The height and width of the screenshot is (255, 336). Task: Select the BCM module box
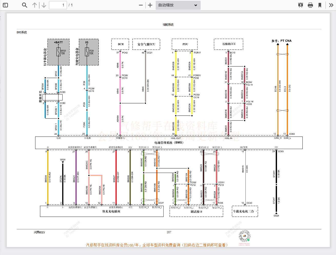[x=121, y=44]
